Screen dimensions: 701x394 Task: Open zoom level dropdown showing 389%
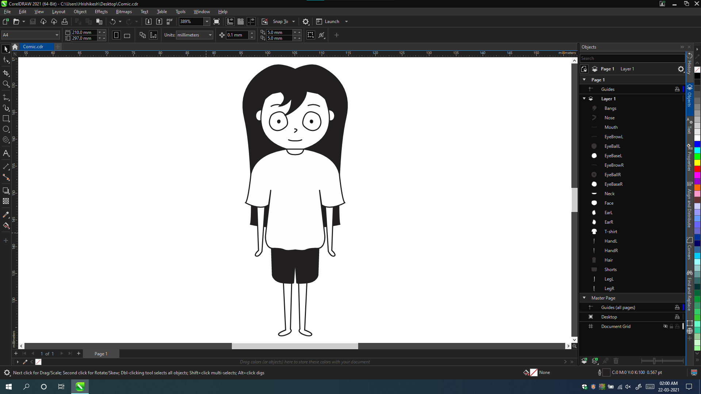pos(207,22)
